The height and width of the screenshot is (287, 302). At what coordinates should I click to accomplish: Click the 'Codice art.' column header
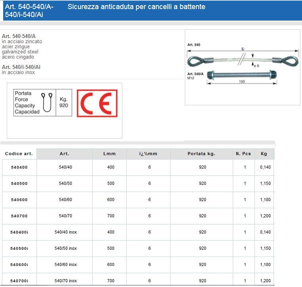18,154
